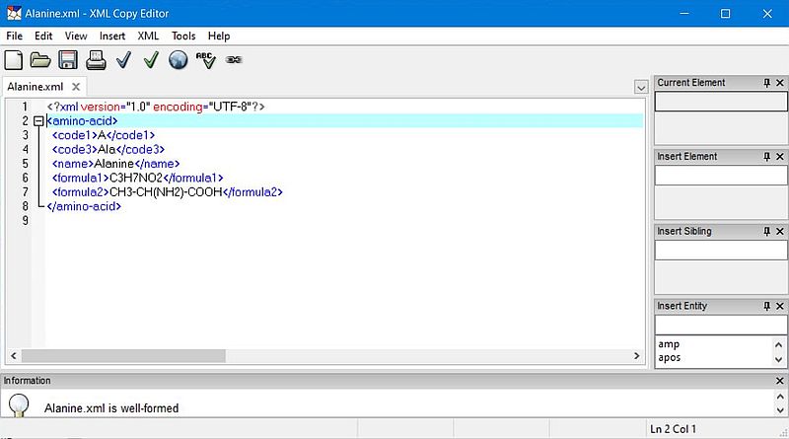The image size is (789, 439).
Task: Pin the Current Element panel
Action: coord(767,83)
